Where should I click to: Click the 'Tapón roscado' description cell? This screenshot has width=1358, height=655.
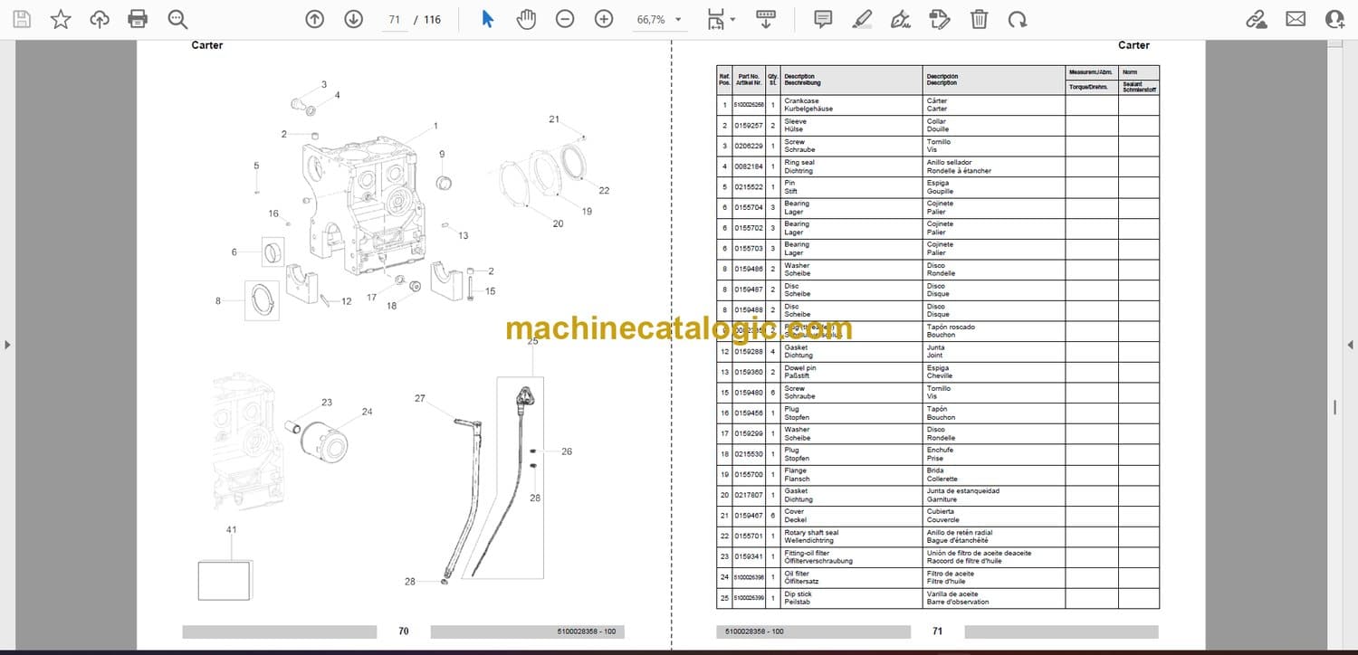[x=994, y=331]
